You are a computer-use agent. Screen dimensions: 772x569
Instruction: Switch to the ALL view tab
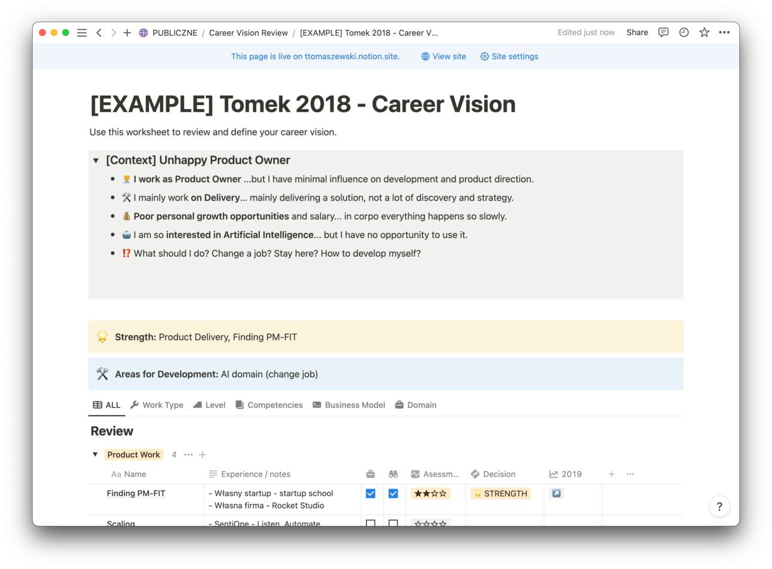point(106,405)
